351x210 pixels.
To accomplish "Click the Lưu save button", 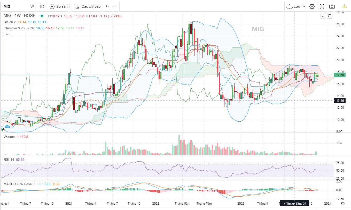I will 294,6.
